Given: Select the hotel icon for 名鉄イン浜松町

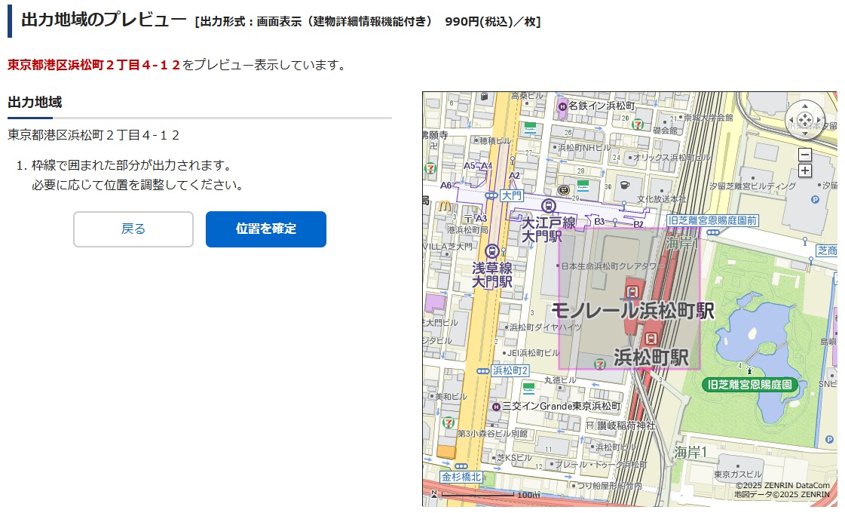Looking at the screenshot, I should (x=561, y=106).
